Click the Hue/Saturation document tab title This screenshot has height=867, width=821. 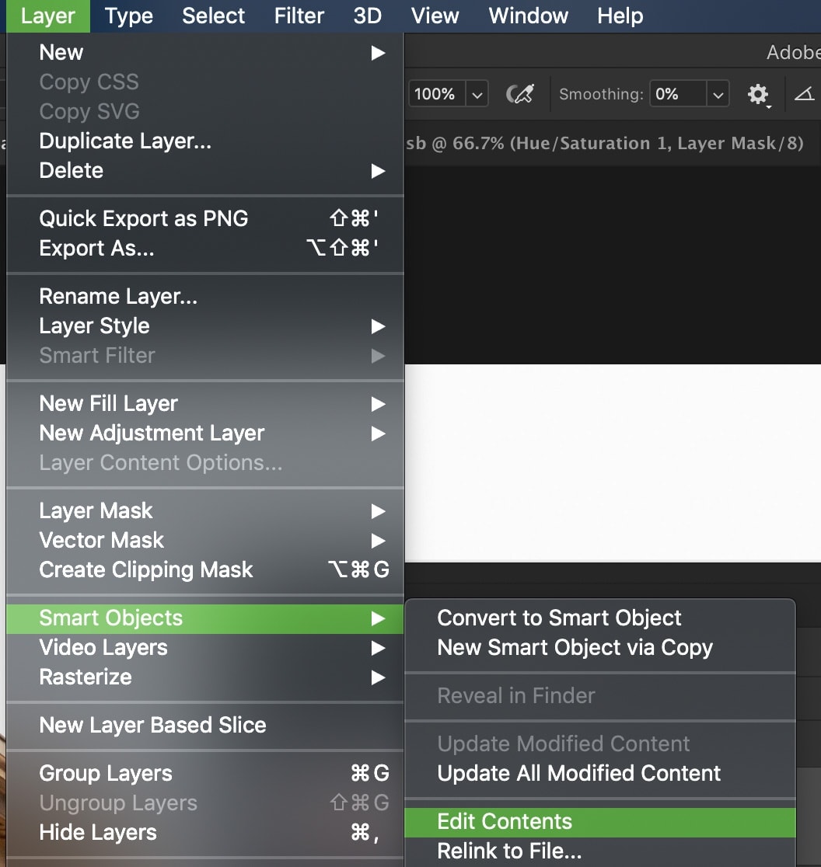point(604,143)
